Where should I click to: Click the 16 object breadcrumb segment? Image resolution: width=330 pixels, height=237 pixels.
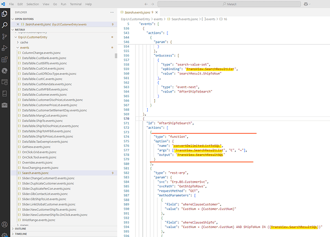(223, 19)
